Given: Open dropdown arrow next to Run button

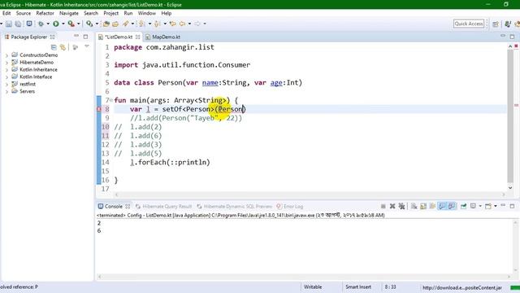Looking at the screenshot, I should (63, 24).
